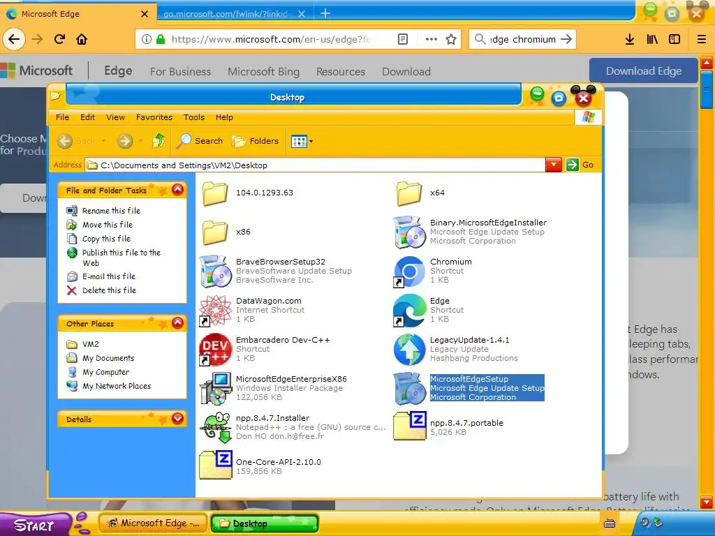Click the Go button next to address
This screenshot has height=536, width=715.
(580, 165)
